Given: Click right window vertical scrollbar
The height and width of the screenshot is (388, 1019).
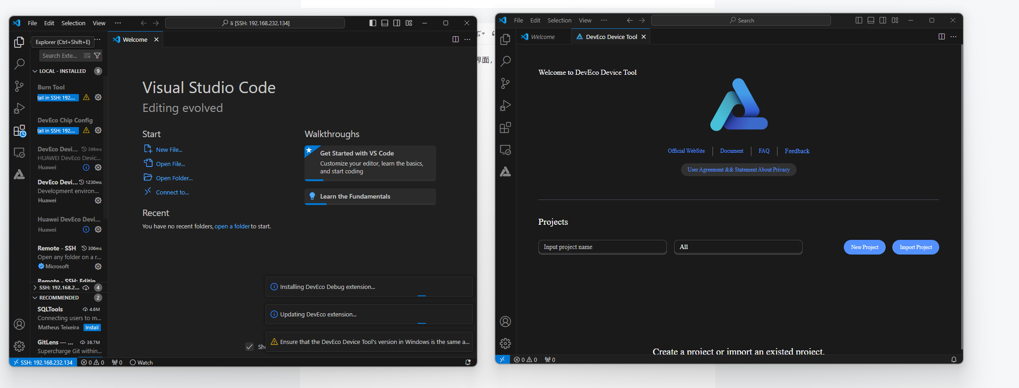Looking at the screenshot, I should (961, 197).
